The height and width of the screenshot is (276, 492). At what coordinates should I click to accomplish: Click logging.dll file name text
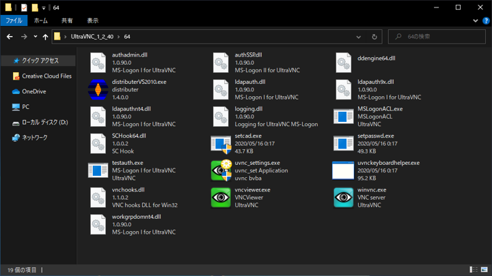pyautogui.click(x=249, y=109)
